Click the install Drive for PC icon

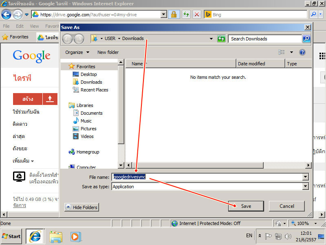[x=19, y=177]
